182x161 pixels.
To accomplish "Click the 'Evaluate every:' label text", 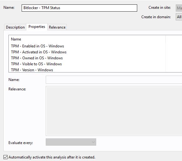I will tap(21, 143).
